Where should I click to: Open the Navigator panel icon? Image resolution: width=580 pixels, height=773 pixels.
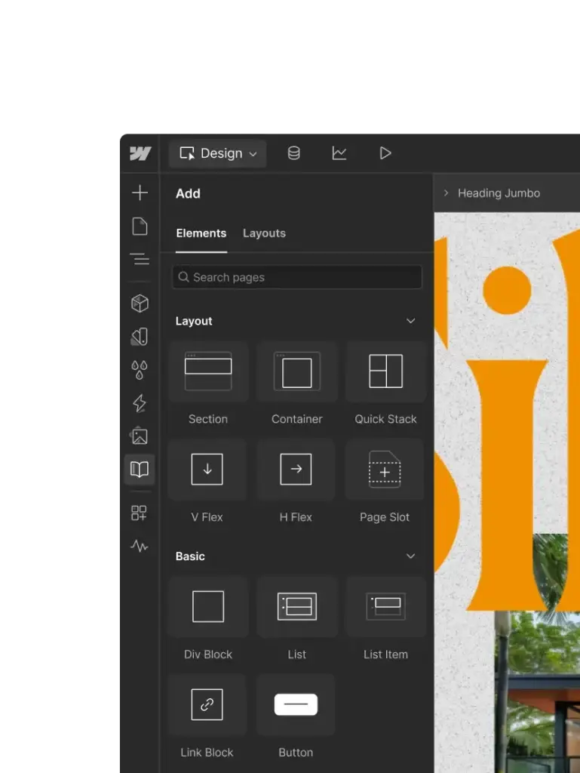(x=140, y=259)
